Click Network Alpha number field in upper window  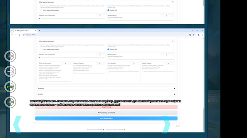click(167, 16)
